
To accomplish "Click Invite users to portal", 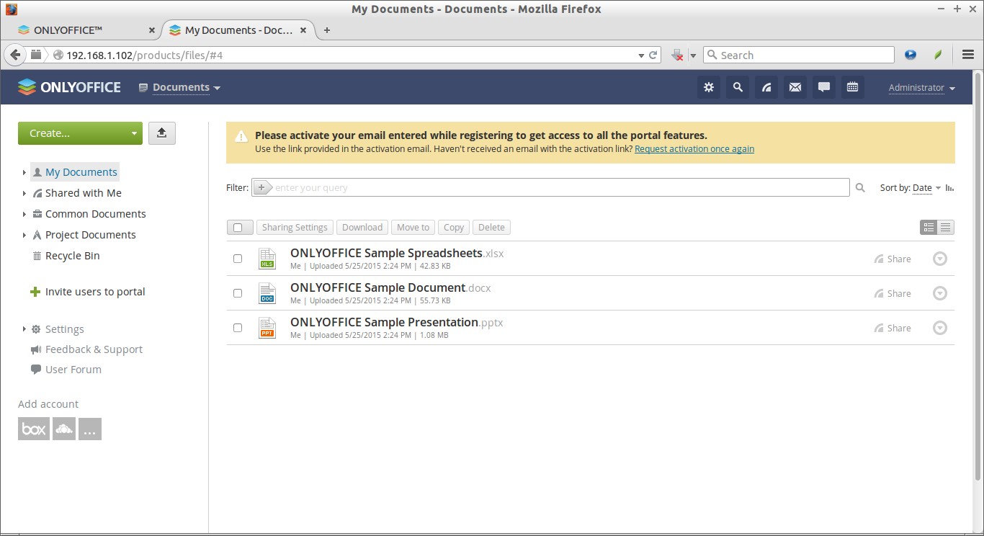I will [x=87, y=292].
